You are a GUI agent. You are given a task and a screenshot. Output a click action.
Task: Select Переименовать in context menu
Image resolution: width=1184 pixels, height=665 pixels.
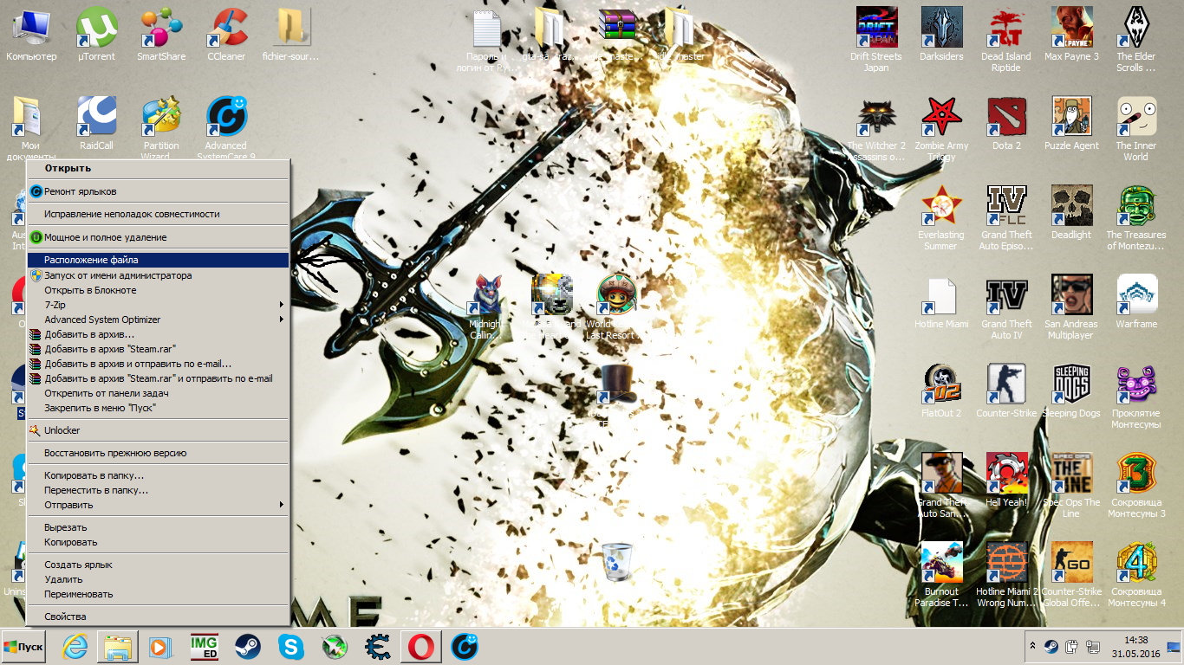tap(157, 594)
